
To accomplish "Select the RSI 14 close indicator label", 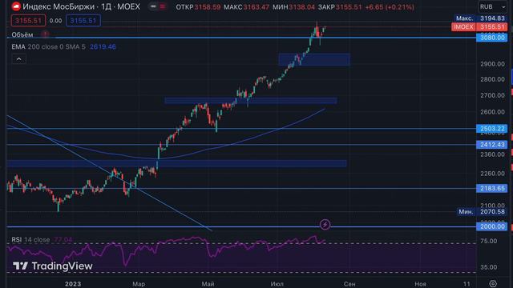I will [30, 240].
